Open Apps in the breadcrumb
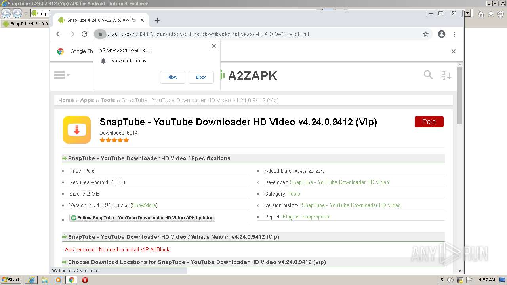This screenshot has width=507, height=285. (87, 100)
